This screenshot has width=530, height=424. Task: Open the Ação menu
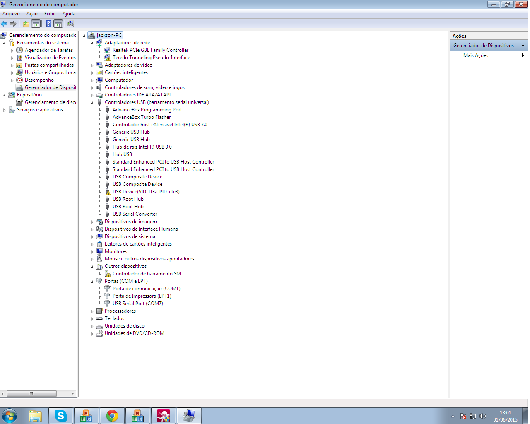click(x=32, y=14)
